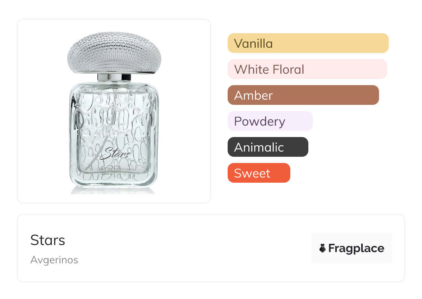This screenshot has width=422, height=299.
Task: Click the Fragplace wordmark text
Action: [x=356, y=248]
